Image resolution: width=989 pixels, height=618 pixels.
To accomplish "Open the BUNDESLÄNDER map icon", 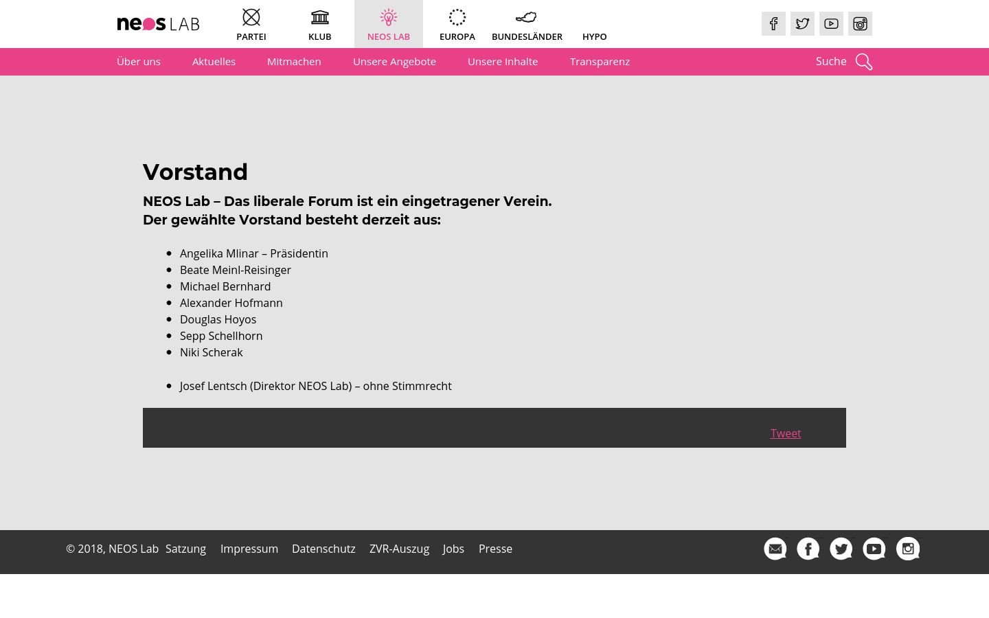I will click(526, 17).
